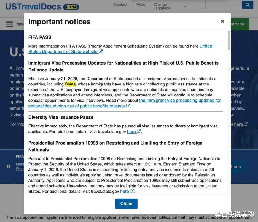Image resolution: width=258 pixels, height=222 pixels.
Task: Click the USTravelDocs logo
Action: coord(33,7)
